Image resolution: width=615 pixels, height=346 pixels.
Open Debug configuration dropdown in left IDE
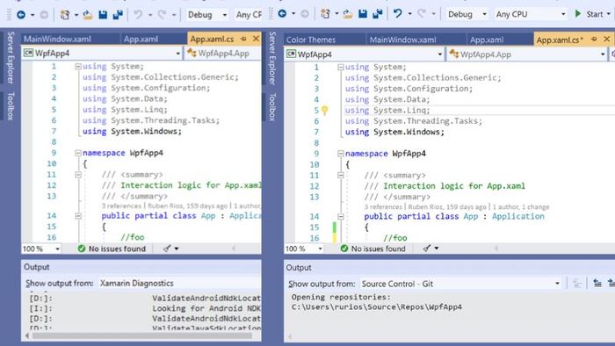(206, 15)
